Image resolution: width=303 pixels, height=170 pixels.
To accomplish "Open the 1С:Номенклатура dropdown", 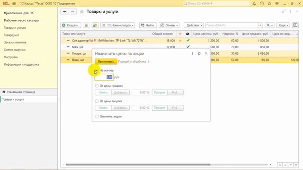I will tap(118, 25).
